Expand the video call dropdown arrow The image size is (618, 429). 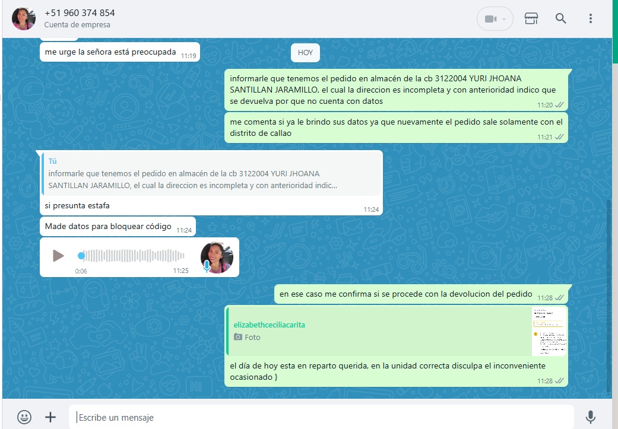pyautogui.click(x=505, y=19)
